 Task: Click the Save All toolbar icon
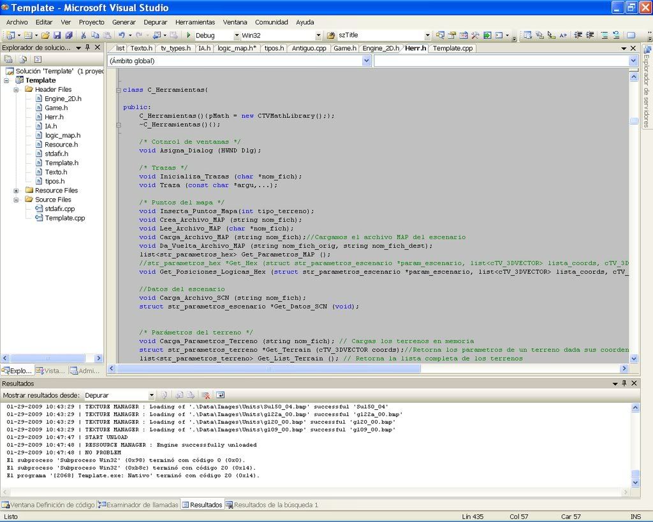click(x=69, y=36)
